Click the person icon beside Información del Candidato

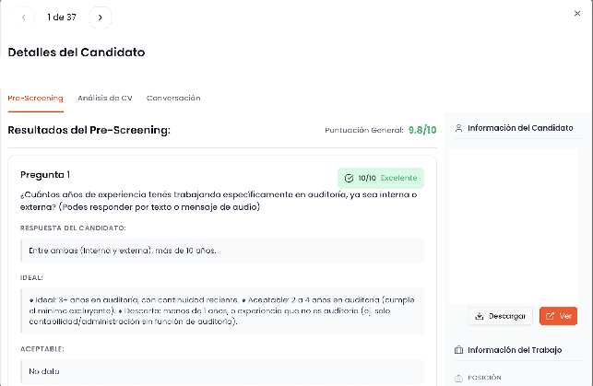(x=458, y=128)
